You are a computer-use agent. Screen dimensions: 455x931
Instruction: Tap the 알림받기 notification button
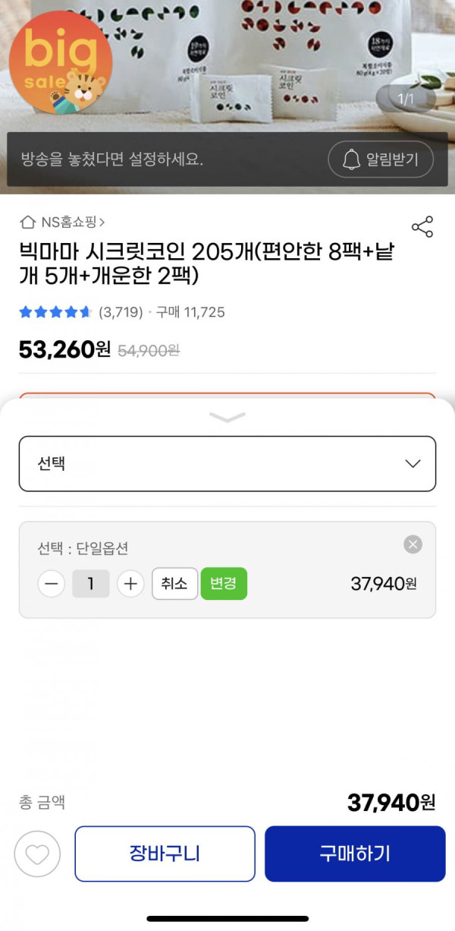point(381,159)
